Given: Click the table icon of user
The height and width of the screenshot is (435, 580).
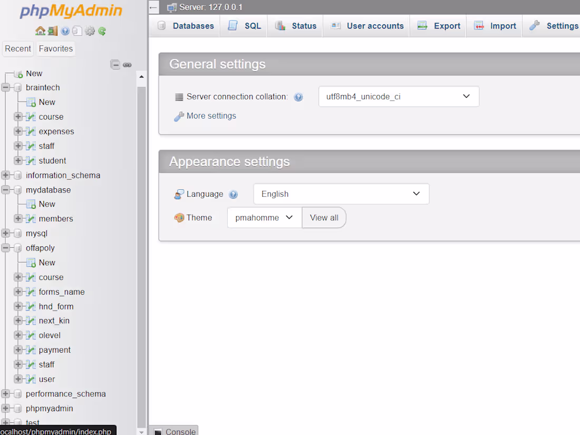Looking at the screenshot, I should pos(31,379).
